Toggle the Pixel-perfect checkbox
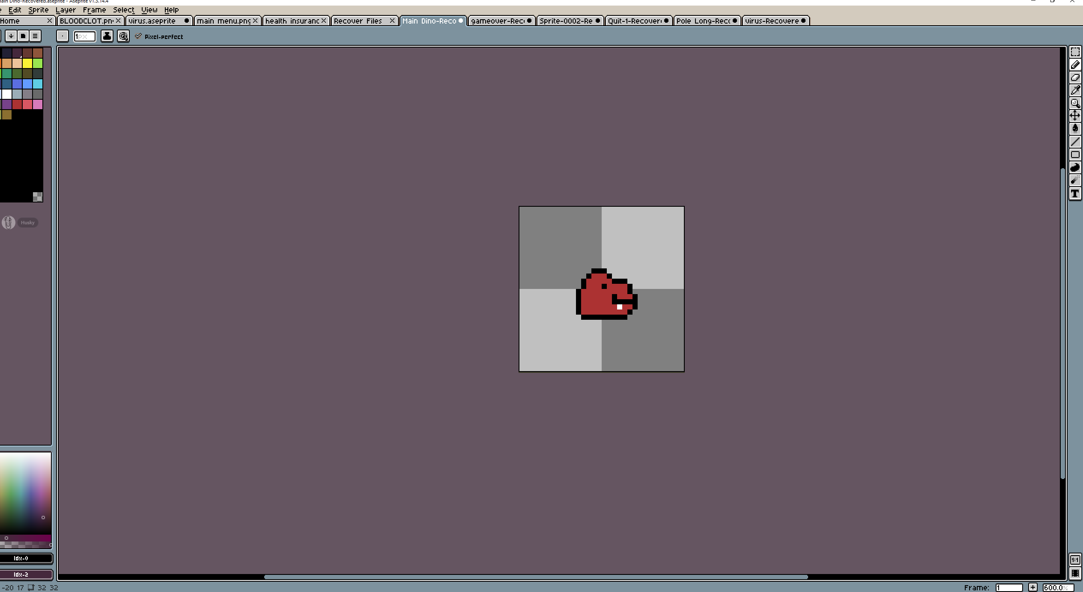 (x=138, y=36)
